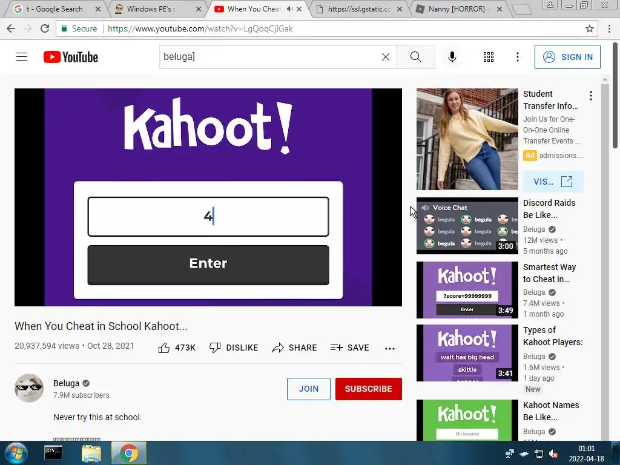Switch to the Google Search tab
Viewport: 620px width, 465px height.
point(54,8)
